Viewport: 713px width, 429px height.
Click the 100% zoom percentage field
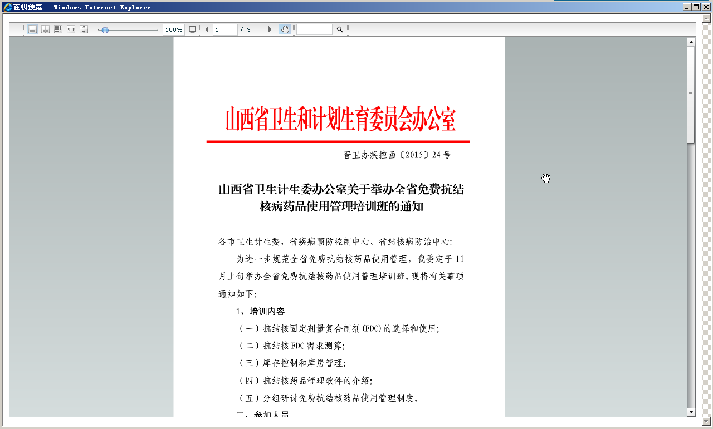coord(174,30)
